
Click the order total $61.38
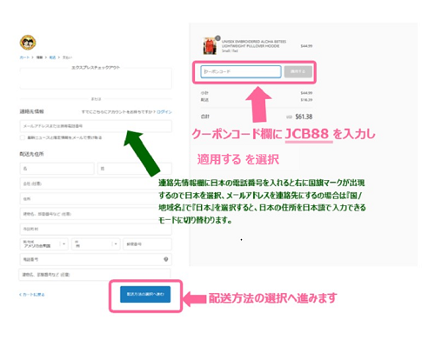tap(304, 117)
